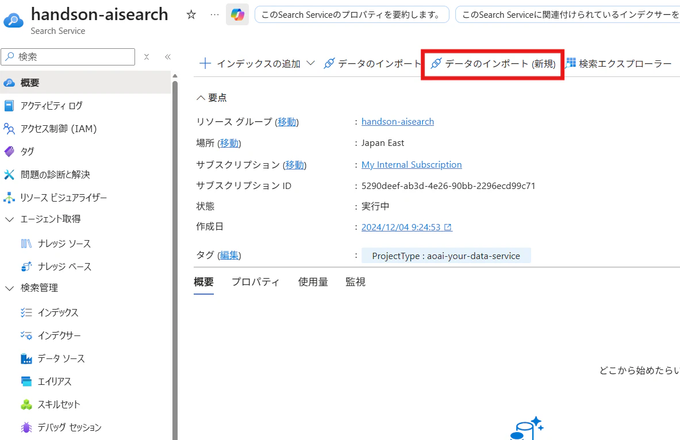The height and width of the screenshot is (440, 680).
Task: Click the subscription ID value 5290deef-ab3d-4e26-90bb-2296ecd99c71
Action: [x=448, y=186]
